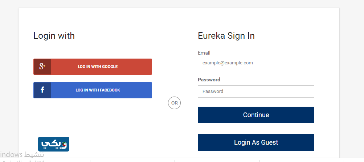This screenshot has width=364, height=162.
Task: Click the vertical divider line below OR
Action: pyautogui.click(x=174, y=134)
